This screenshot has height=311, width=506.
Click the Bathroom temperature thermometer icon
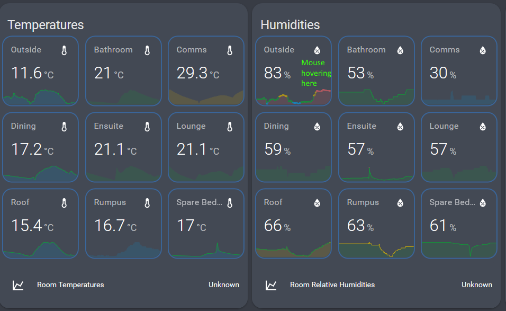(x=147, y=50)
